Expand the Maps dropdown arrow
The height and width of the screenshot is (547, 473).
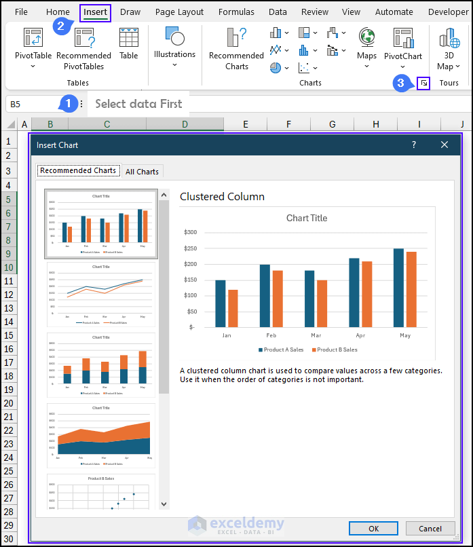[x=367, y=67]
